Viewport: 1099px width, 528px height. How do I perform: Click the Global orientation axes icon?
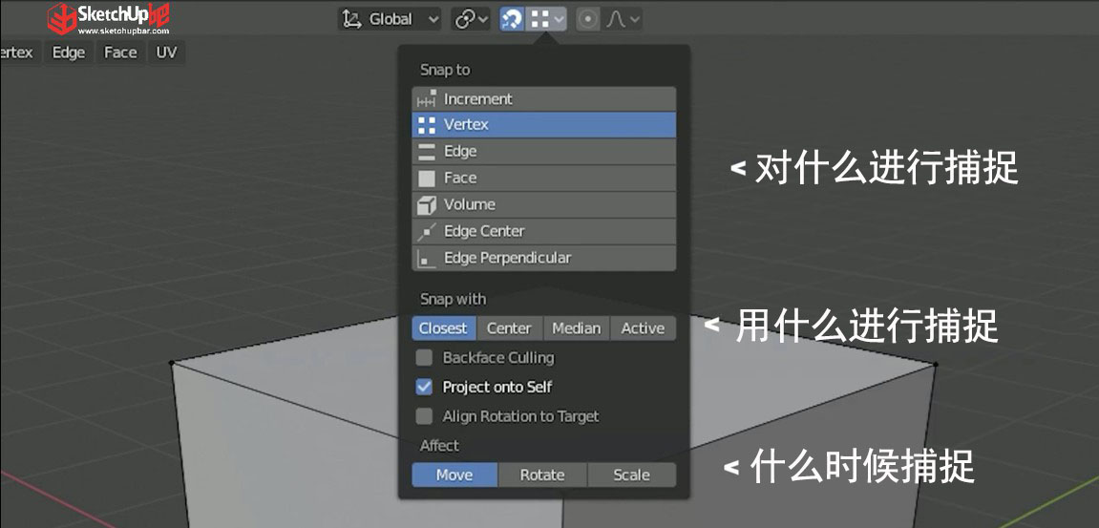coord(350,19)
